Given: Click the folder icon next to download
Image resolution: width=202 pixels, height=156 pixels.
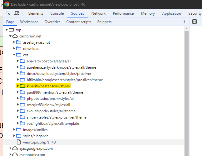Looking at the screenshot, I should [19, 49].
